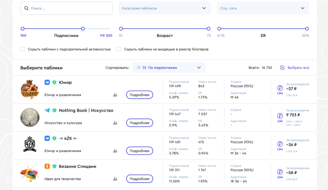
Task: Click Подробнее for Вязание Спицами
Action: pos(139,179)
